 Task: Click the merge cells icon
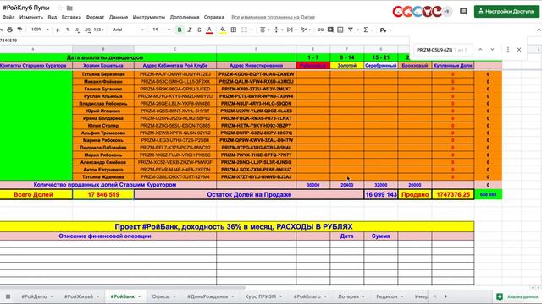(x=244, y=30)
